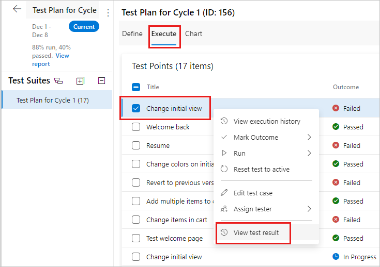Expand the Mark Outcome submenu arrow
The height and width of the screenshot is (267, 380).
pos(309,137)
